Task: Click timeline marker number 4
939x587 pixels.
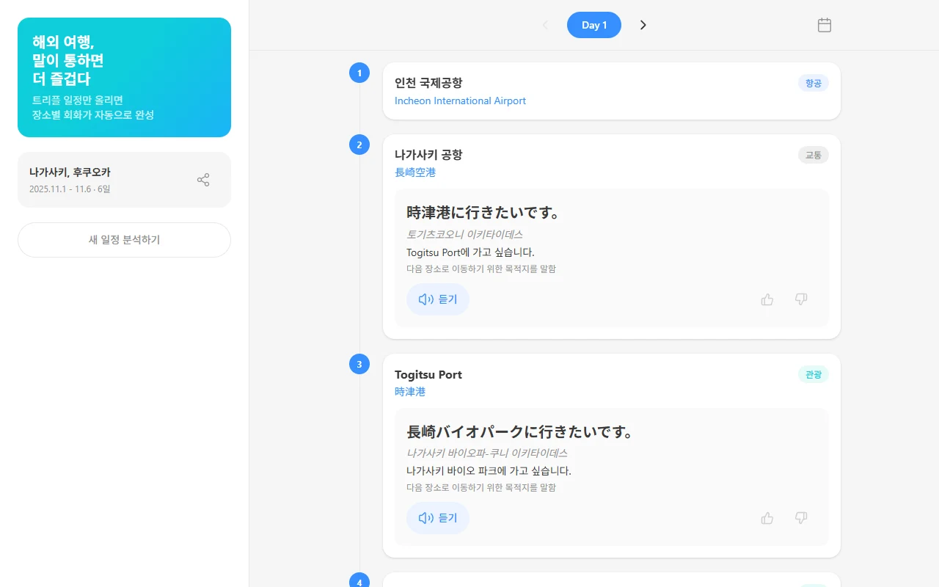Action: click(x=359, y=582)
